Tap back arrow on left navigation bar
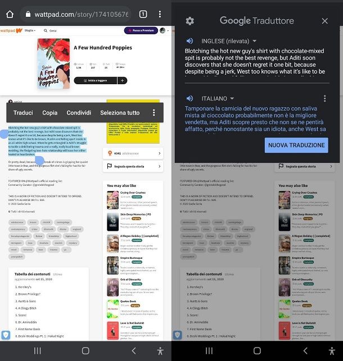Screen dimensions: 343x361 tap(134, 351)
